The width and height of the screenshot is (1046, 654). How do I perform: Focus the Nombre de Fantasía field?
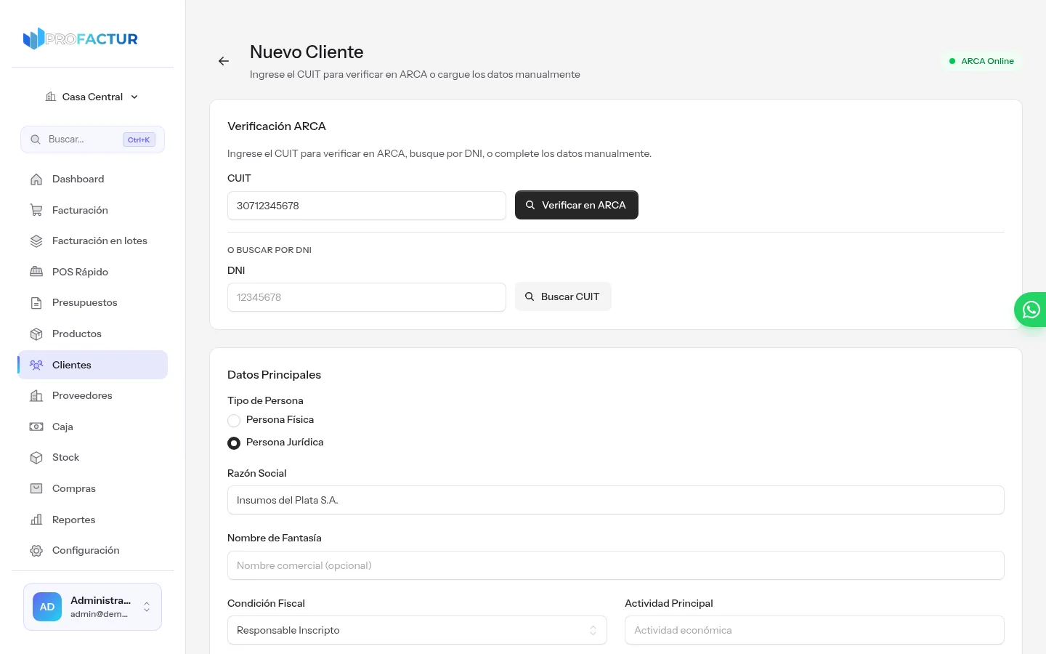[616, 565]
